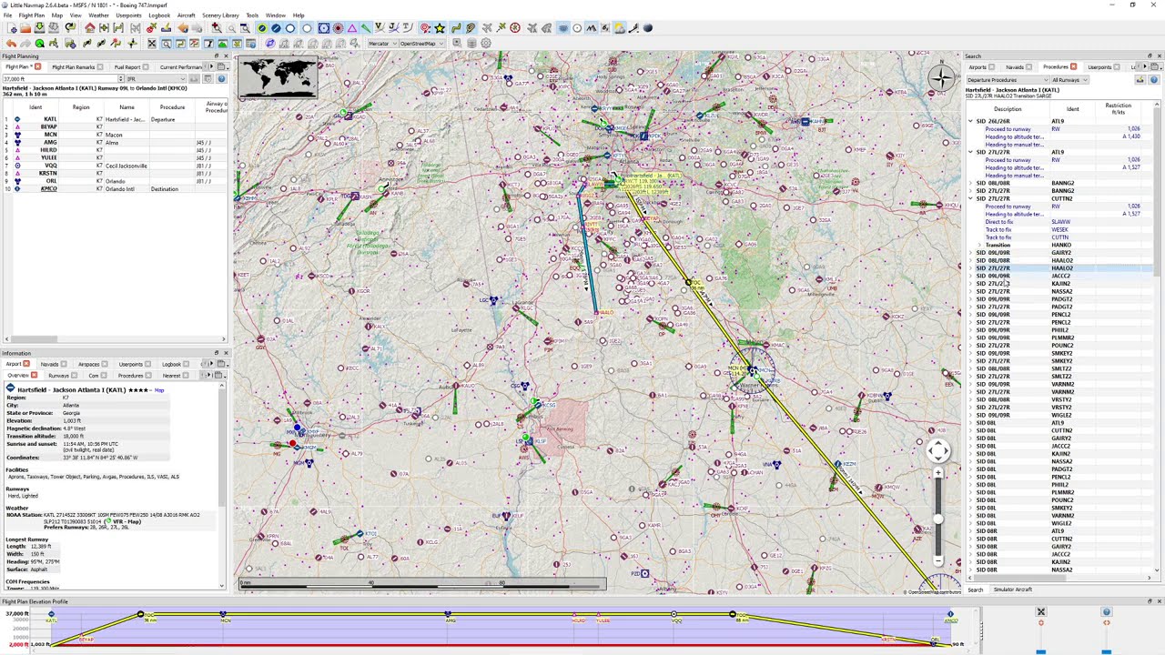Float the Search dock window
Screen dimensions: 1165x655
tap(1150, 56)
